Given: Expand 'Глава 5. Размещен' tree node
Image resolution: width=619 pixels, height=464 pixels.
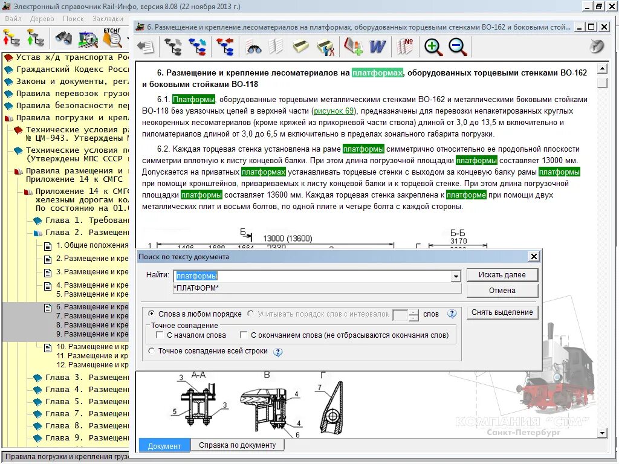Looking at the screenshot, I should pyautogui.click(x=38, y=402).
